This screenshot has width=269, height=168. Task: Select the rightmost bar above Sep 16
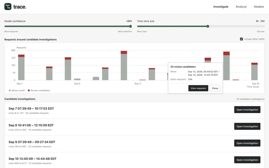pos(254,71)
